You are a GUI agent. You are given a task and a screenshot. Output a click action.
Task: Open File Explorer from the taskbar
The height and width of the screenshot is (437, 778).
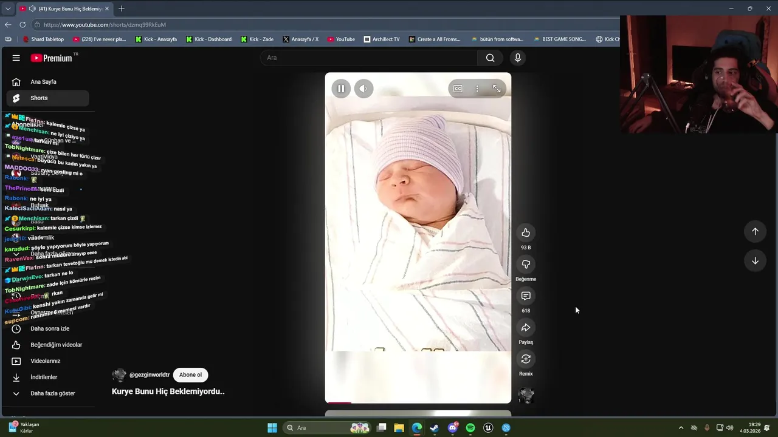click(399, 428)
